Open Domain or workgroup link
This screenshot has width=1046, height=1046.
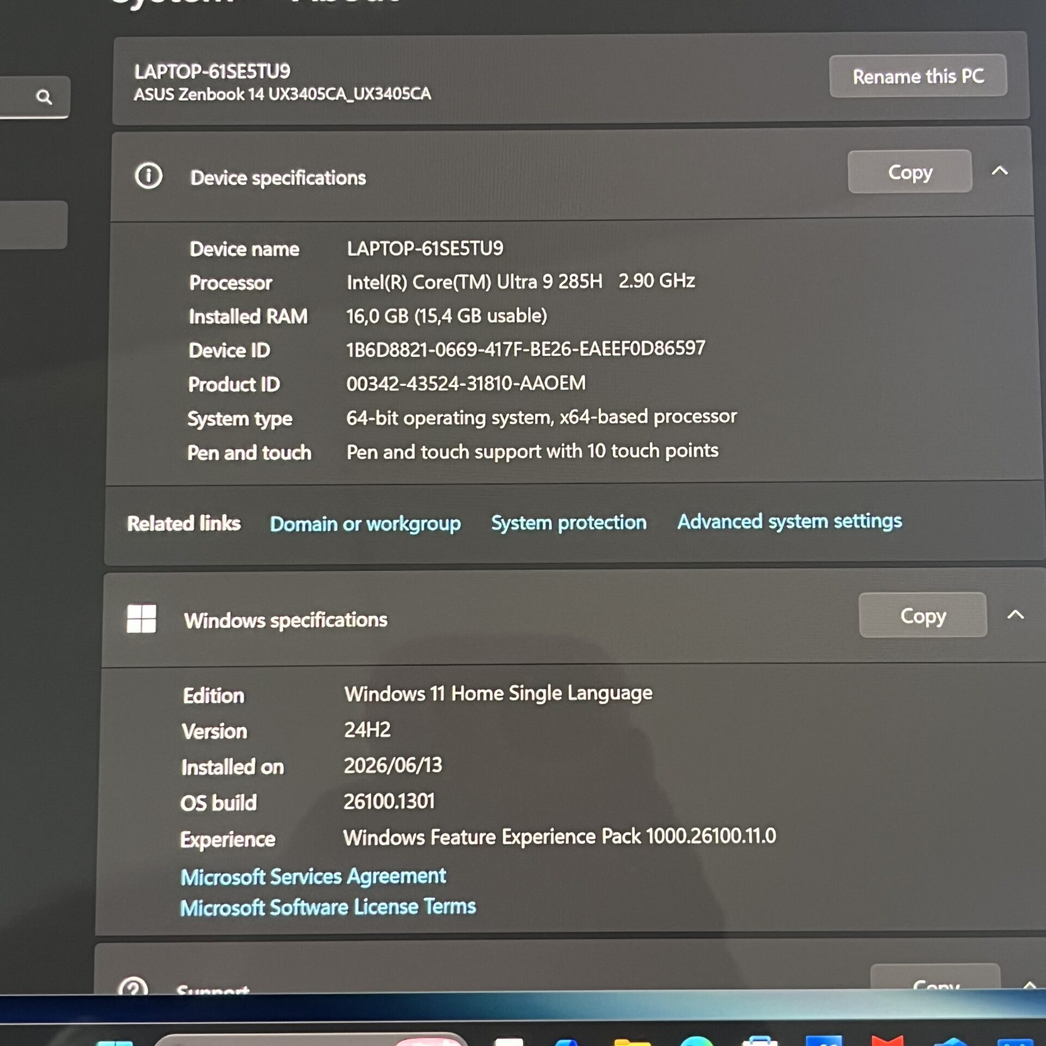point(366,524)
